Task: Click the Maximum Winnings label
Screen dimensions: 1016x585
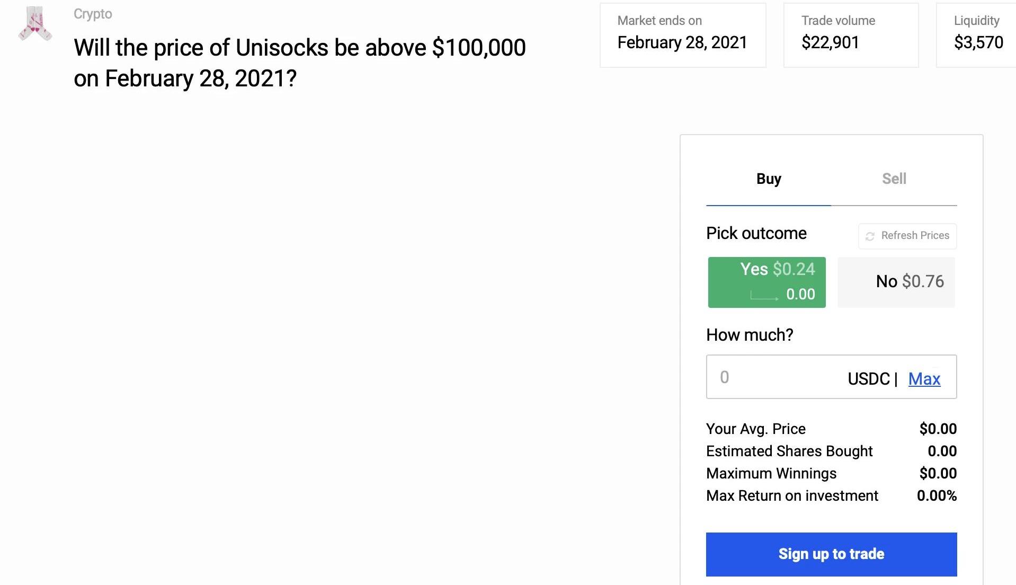Action: pyautogui.click(x=771, y=473)
